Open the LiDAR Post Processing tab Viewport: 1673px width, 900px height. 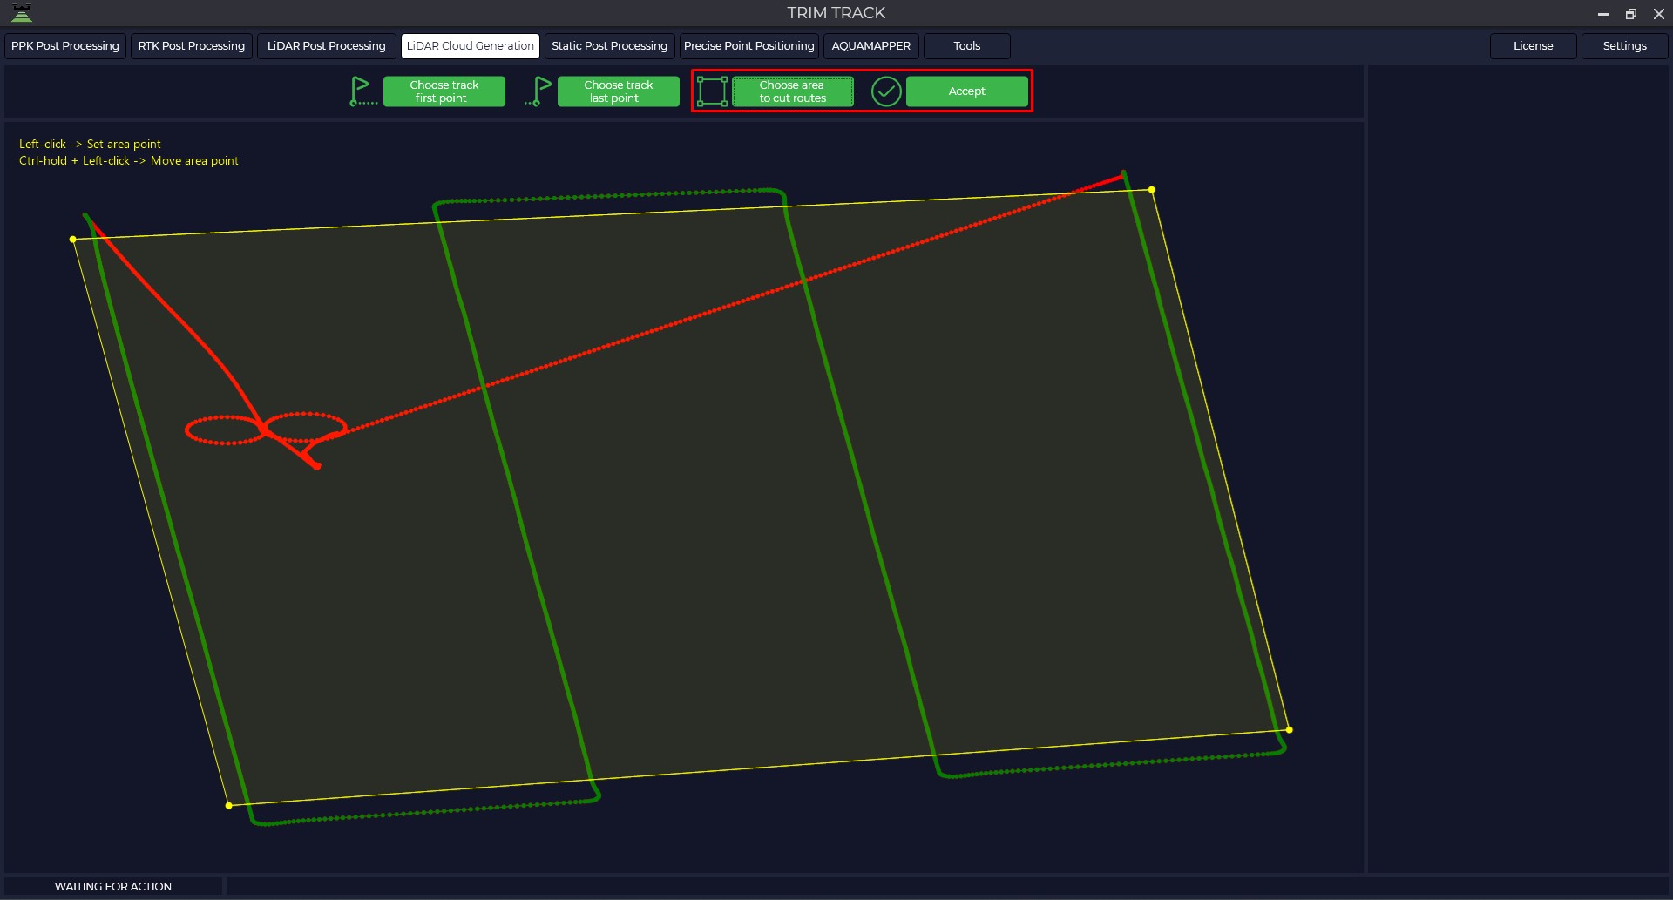[327, 46]
